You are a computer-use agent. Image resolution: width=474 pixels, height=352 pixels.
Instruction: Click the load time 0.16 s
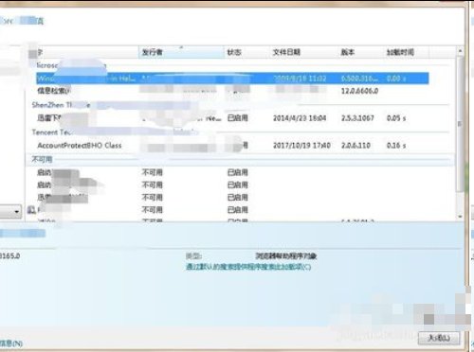pyautogui.click(x=396, y=146)
